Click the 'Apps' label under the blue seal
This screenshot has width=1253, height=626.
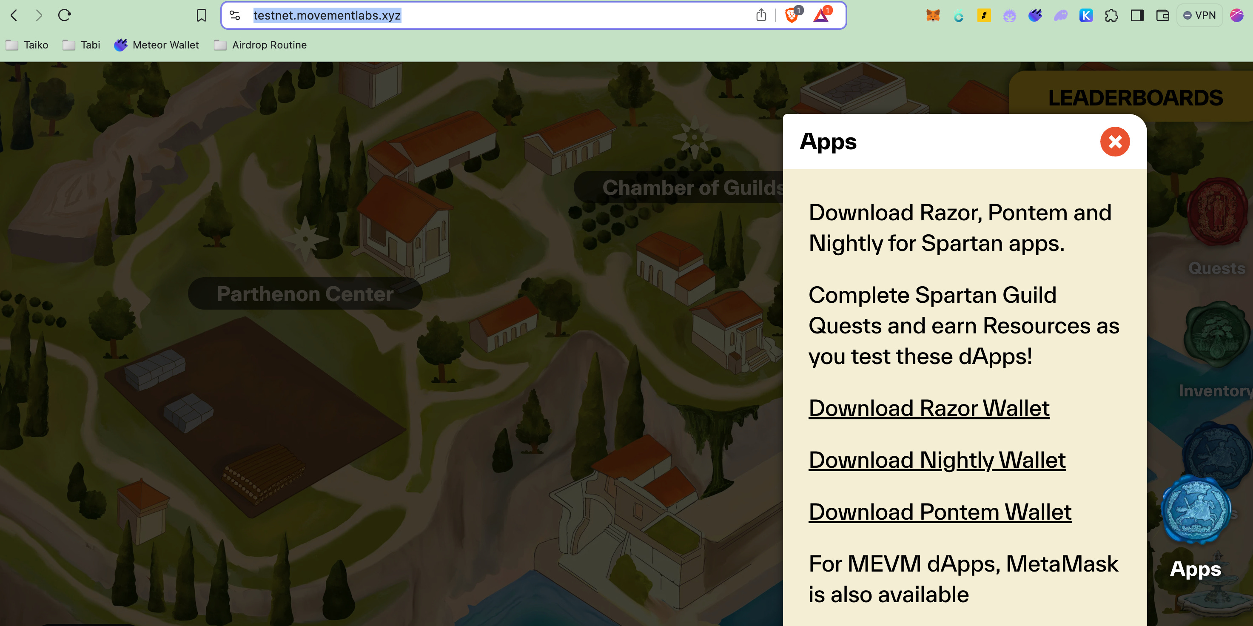[1195, 569]
